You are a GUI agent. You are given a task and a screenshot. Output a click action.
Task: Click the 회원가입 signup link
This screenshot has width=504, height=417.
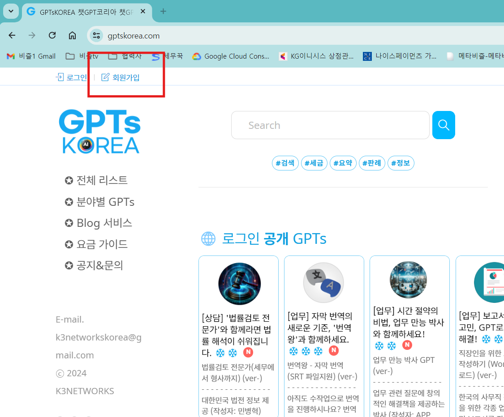click(x=122, y=77)
